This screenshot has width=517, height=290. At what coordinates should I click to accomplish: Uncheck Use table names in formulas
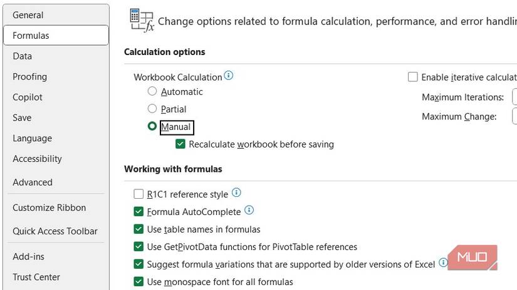138,229
